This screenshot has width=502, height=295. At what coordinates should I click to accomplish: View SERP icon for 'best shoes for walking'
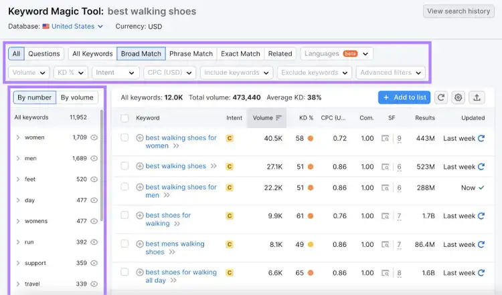click(x=385, y=216)
